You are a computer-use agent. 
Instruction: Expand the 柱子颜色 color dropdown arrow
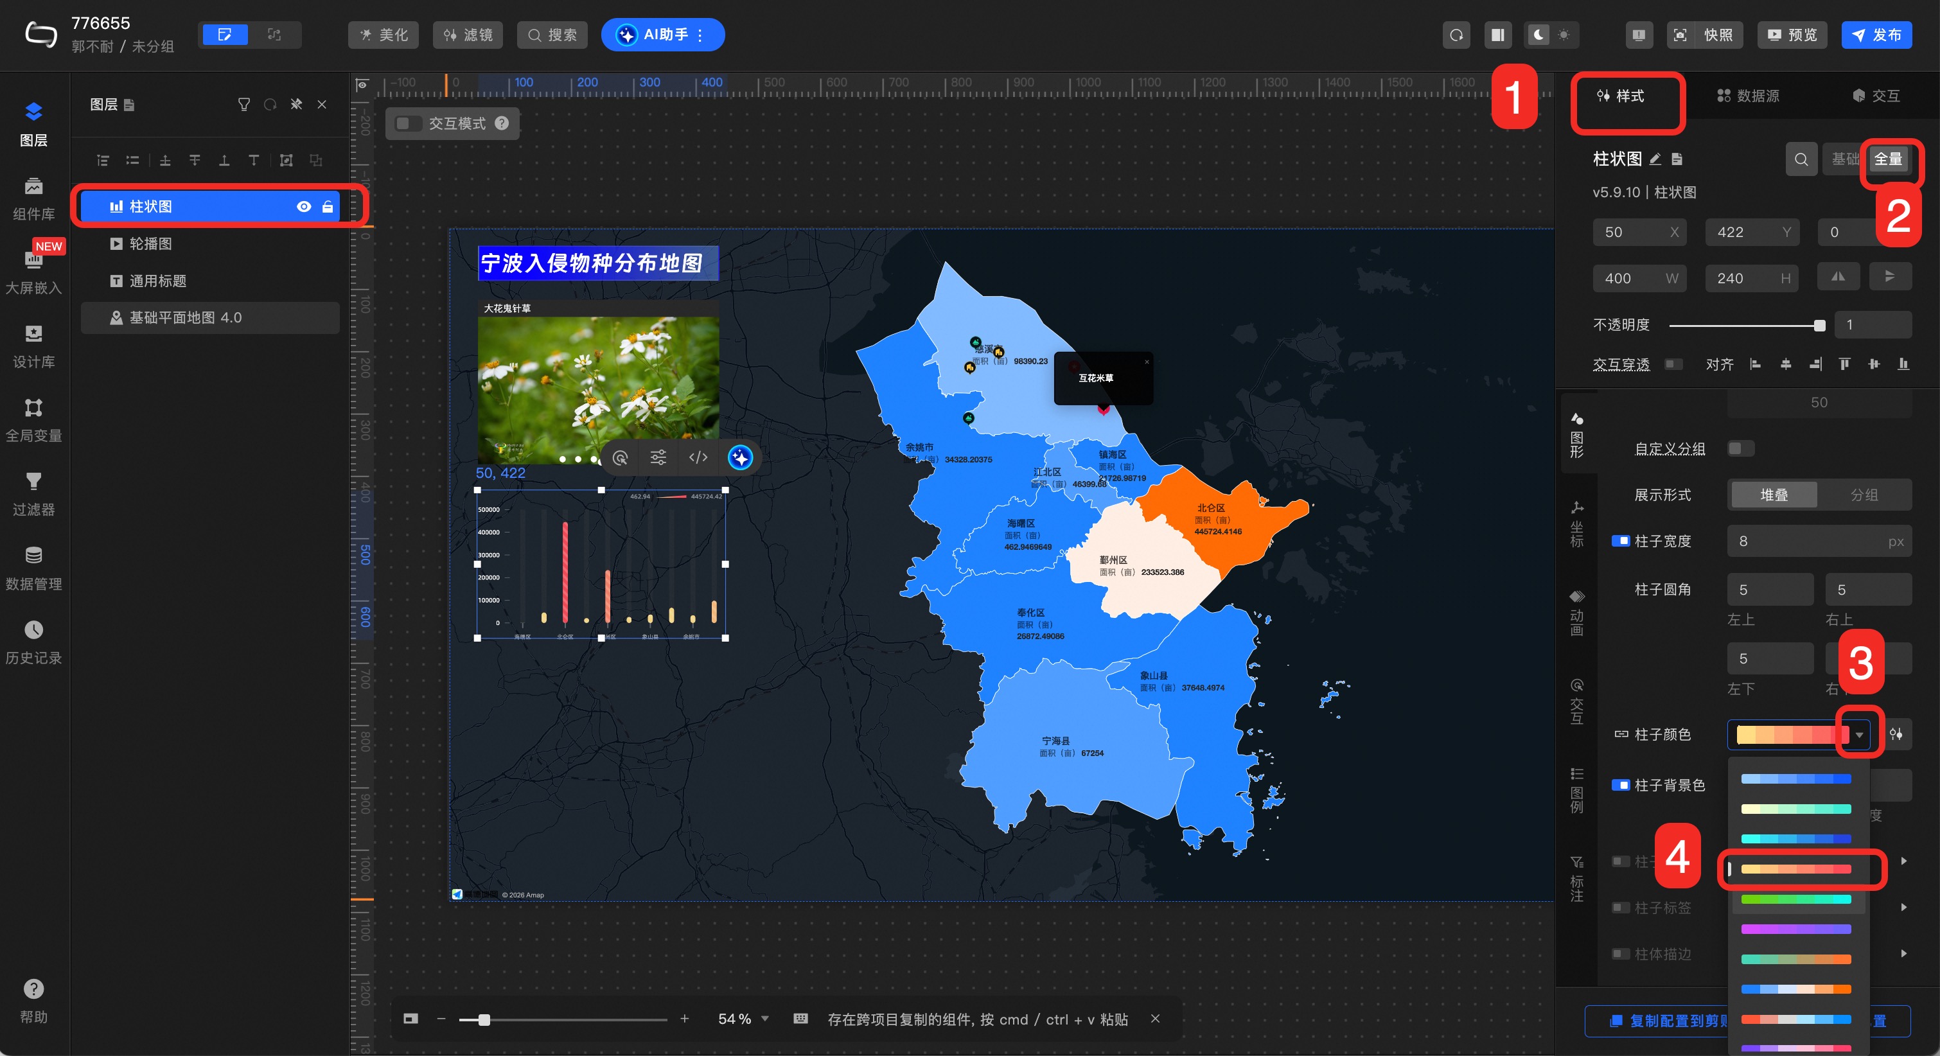click(x=1858, y=734)
